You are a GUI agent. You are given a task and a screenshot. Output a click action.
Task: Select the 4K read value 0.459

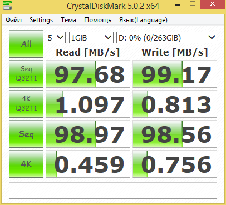[x=88, y=164]
